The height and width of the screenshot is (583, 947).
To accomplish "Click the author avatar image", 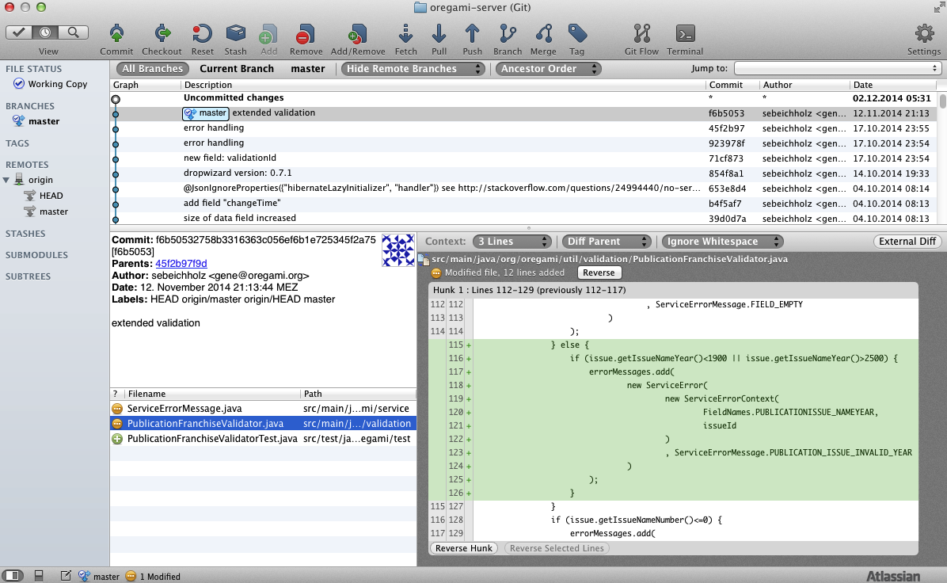I will [x=398, y=250].
